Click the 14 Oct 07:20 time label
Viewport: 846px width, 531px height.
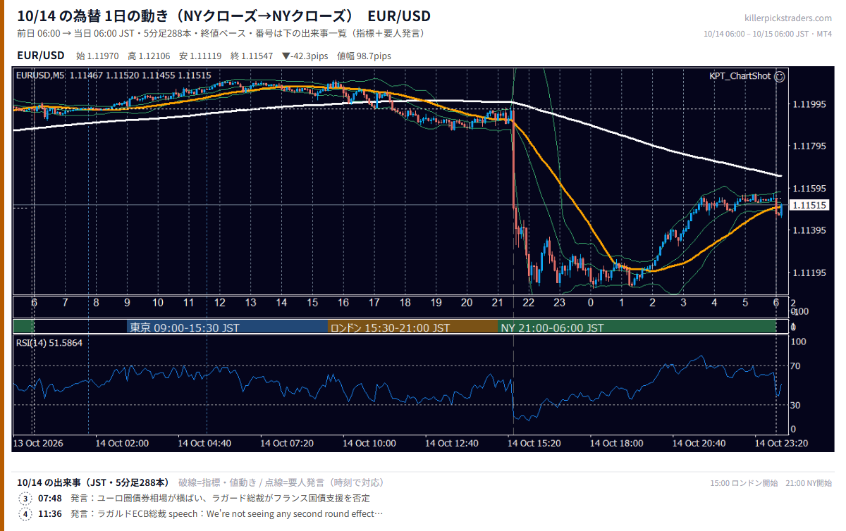[287, 444]
